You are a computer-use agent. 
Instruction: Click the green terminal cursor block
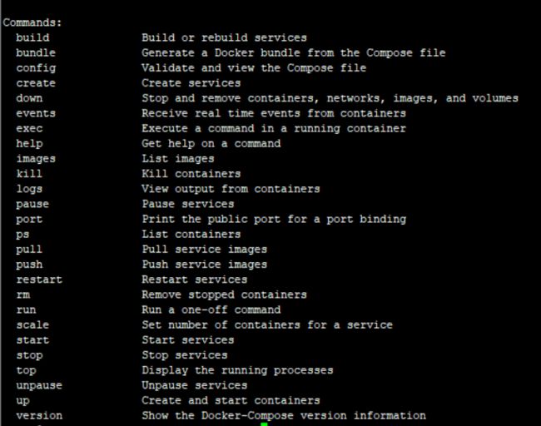[x=264, y=424]
